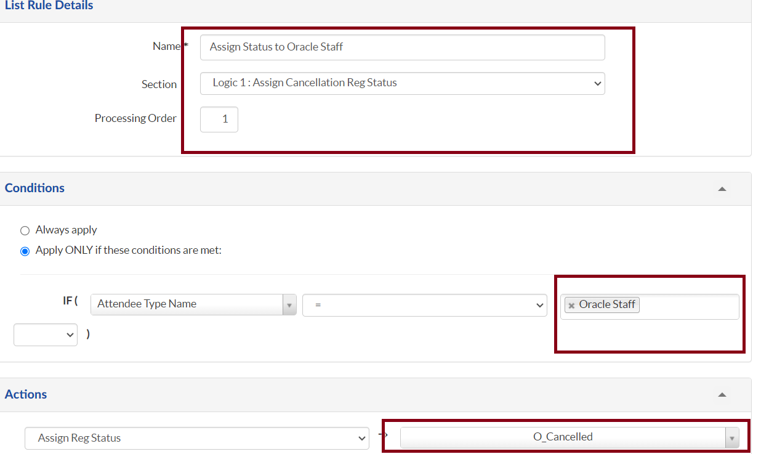Image resolution: width=769 pixels, height=454 pixels.
Task: Select the Oracle Staff tag label
Action: [x=607, y=304]
